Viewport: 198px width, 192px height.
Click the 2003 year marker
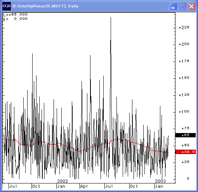tap(160, 181)
